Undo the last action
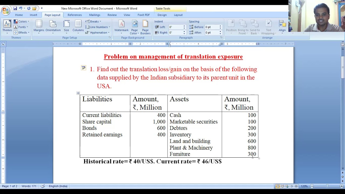The image size is (345, 194). click(20, 9)
